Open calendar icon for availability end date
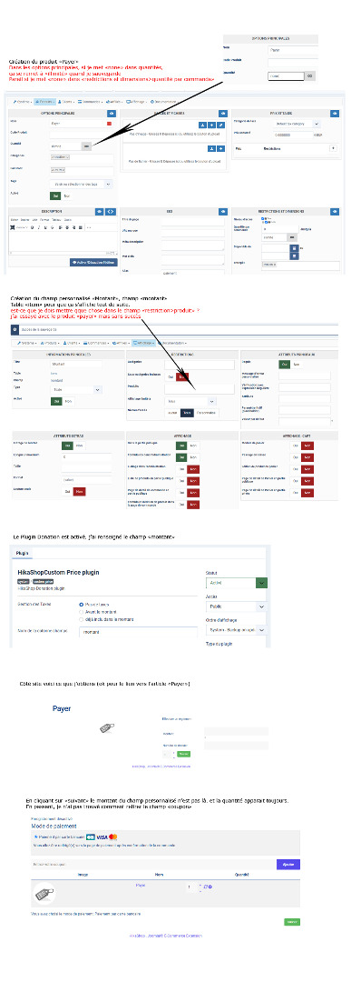351x982 pixels. (294, 256)
